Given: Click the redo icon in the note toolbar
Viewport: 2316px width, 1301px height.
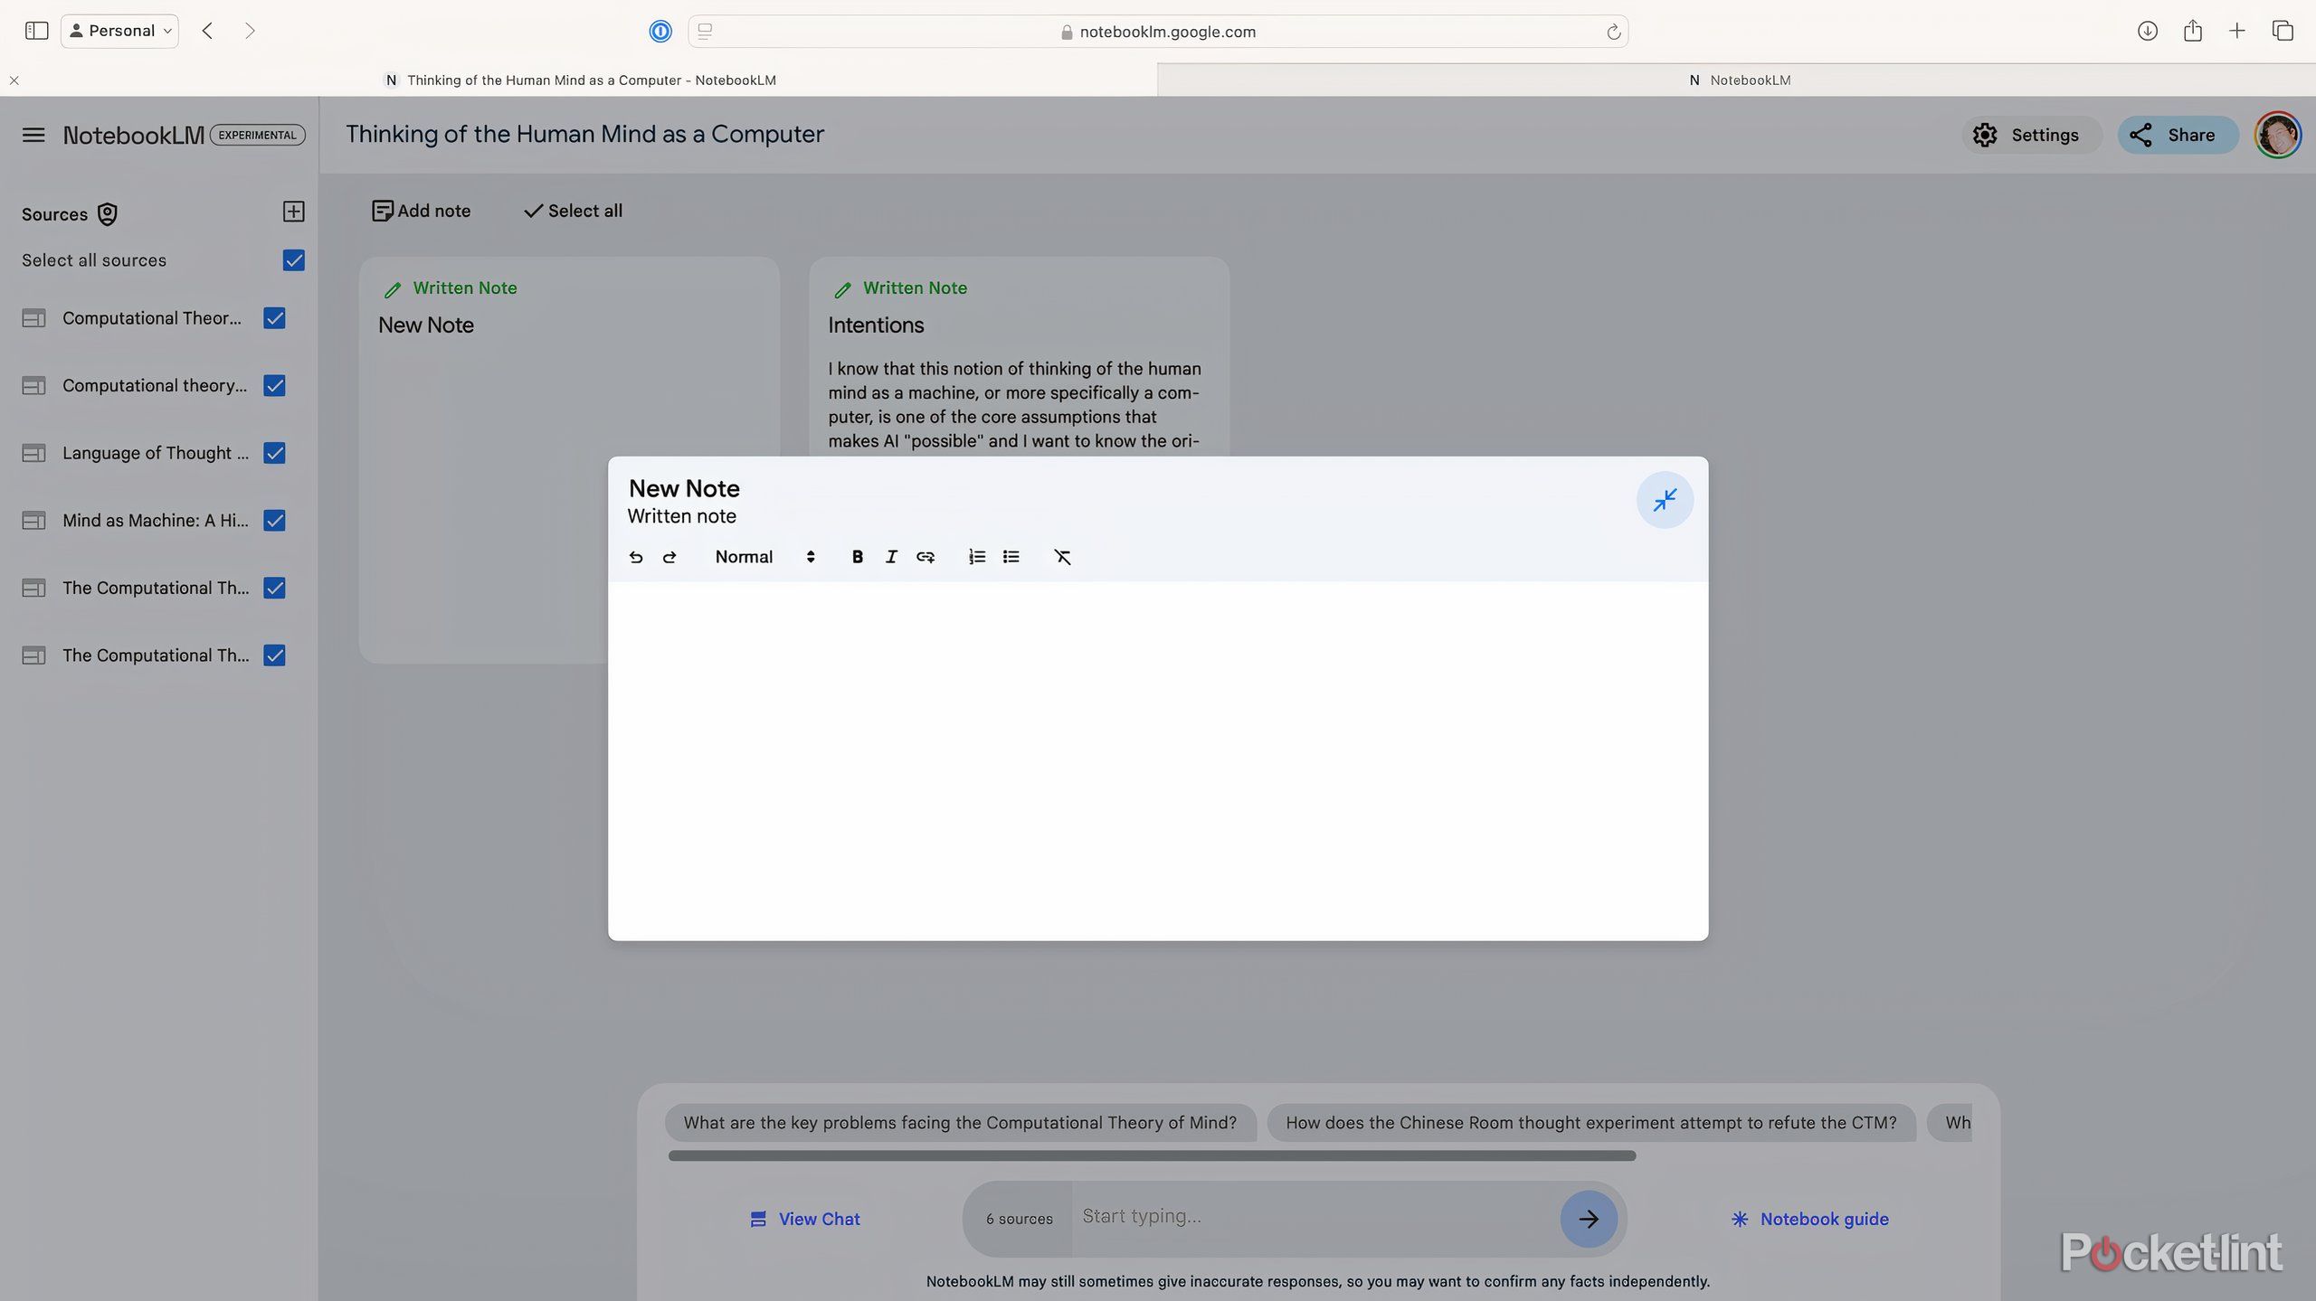Looking at the screenshot, I should click(669, 557).
